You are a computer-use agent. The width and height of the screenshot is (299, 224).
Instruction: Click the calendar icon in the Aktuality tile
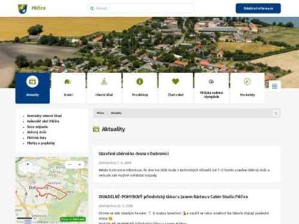click(x=32, y=82)
